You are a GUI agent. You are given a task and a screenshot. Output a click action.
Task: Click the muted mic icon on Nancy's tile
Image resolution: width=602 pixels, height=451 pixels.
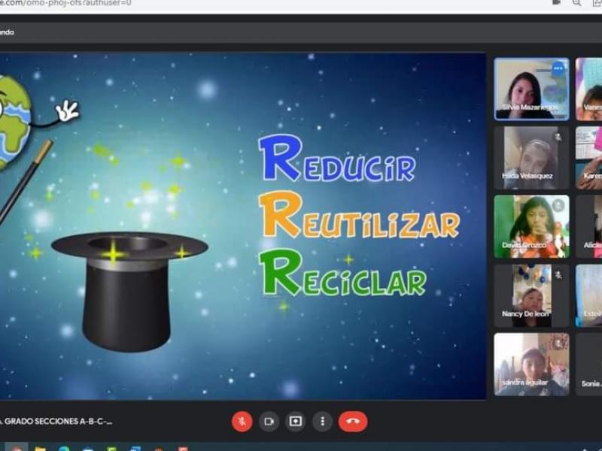coord(558,275)
